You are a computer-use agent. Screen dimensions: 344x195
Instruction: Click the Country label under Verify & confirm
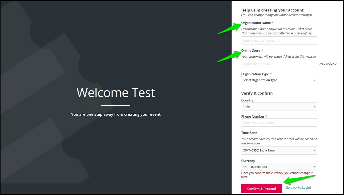(247, 100)
